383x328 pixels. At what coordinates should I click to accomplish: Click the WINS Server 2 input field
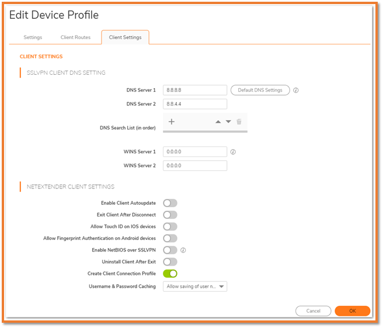click(x=195, y=165)
